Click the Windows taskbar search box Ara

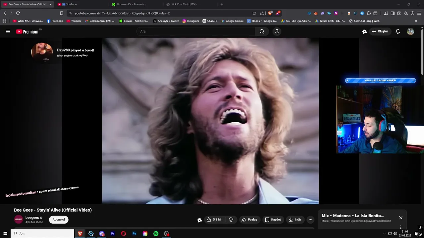(x=42, y=234)
